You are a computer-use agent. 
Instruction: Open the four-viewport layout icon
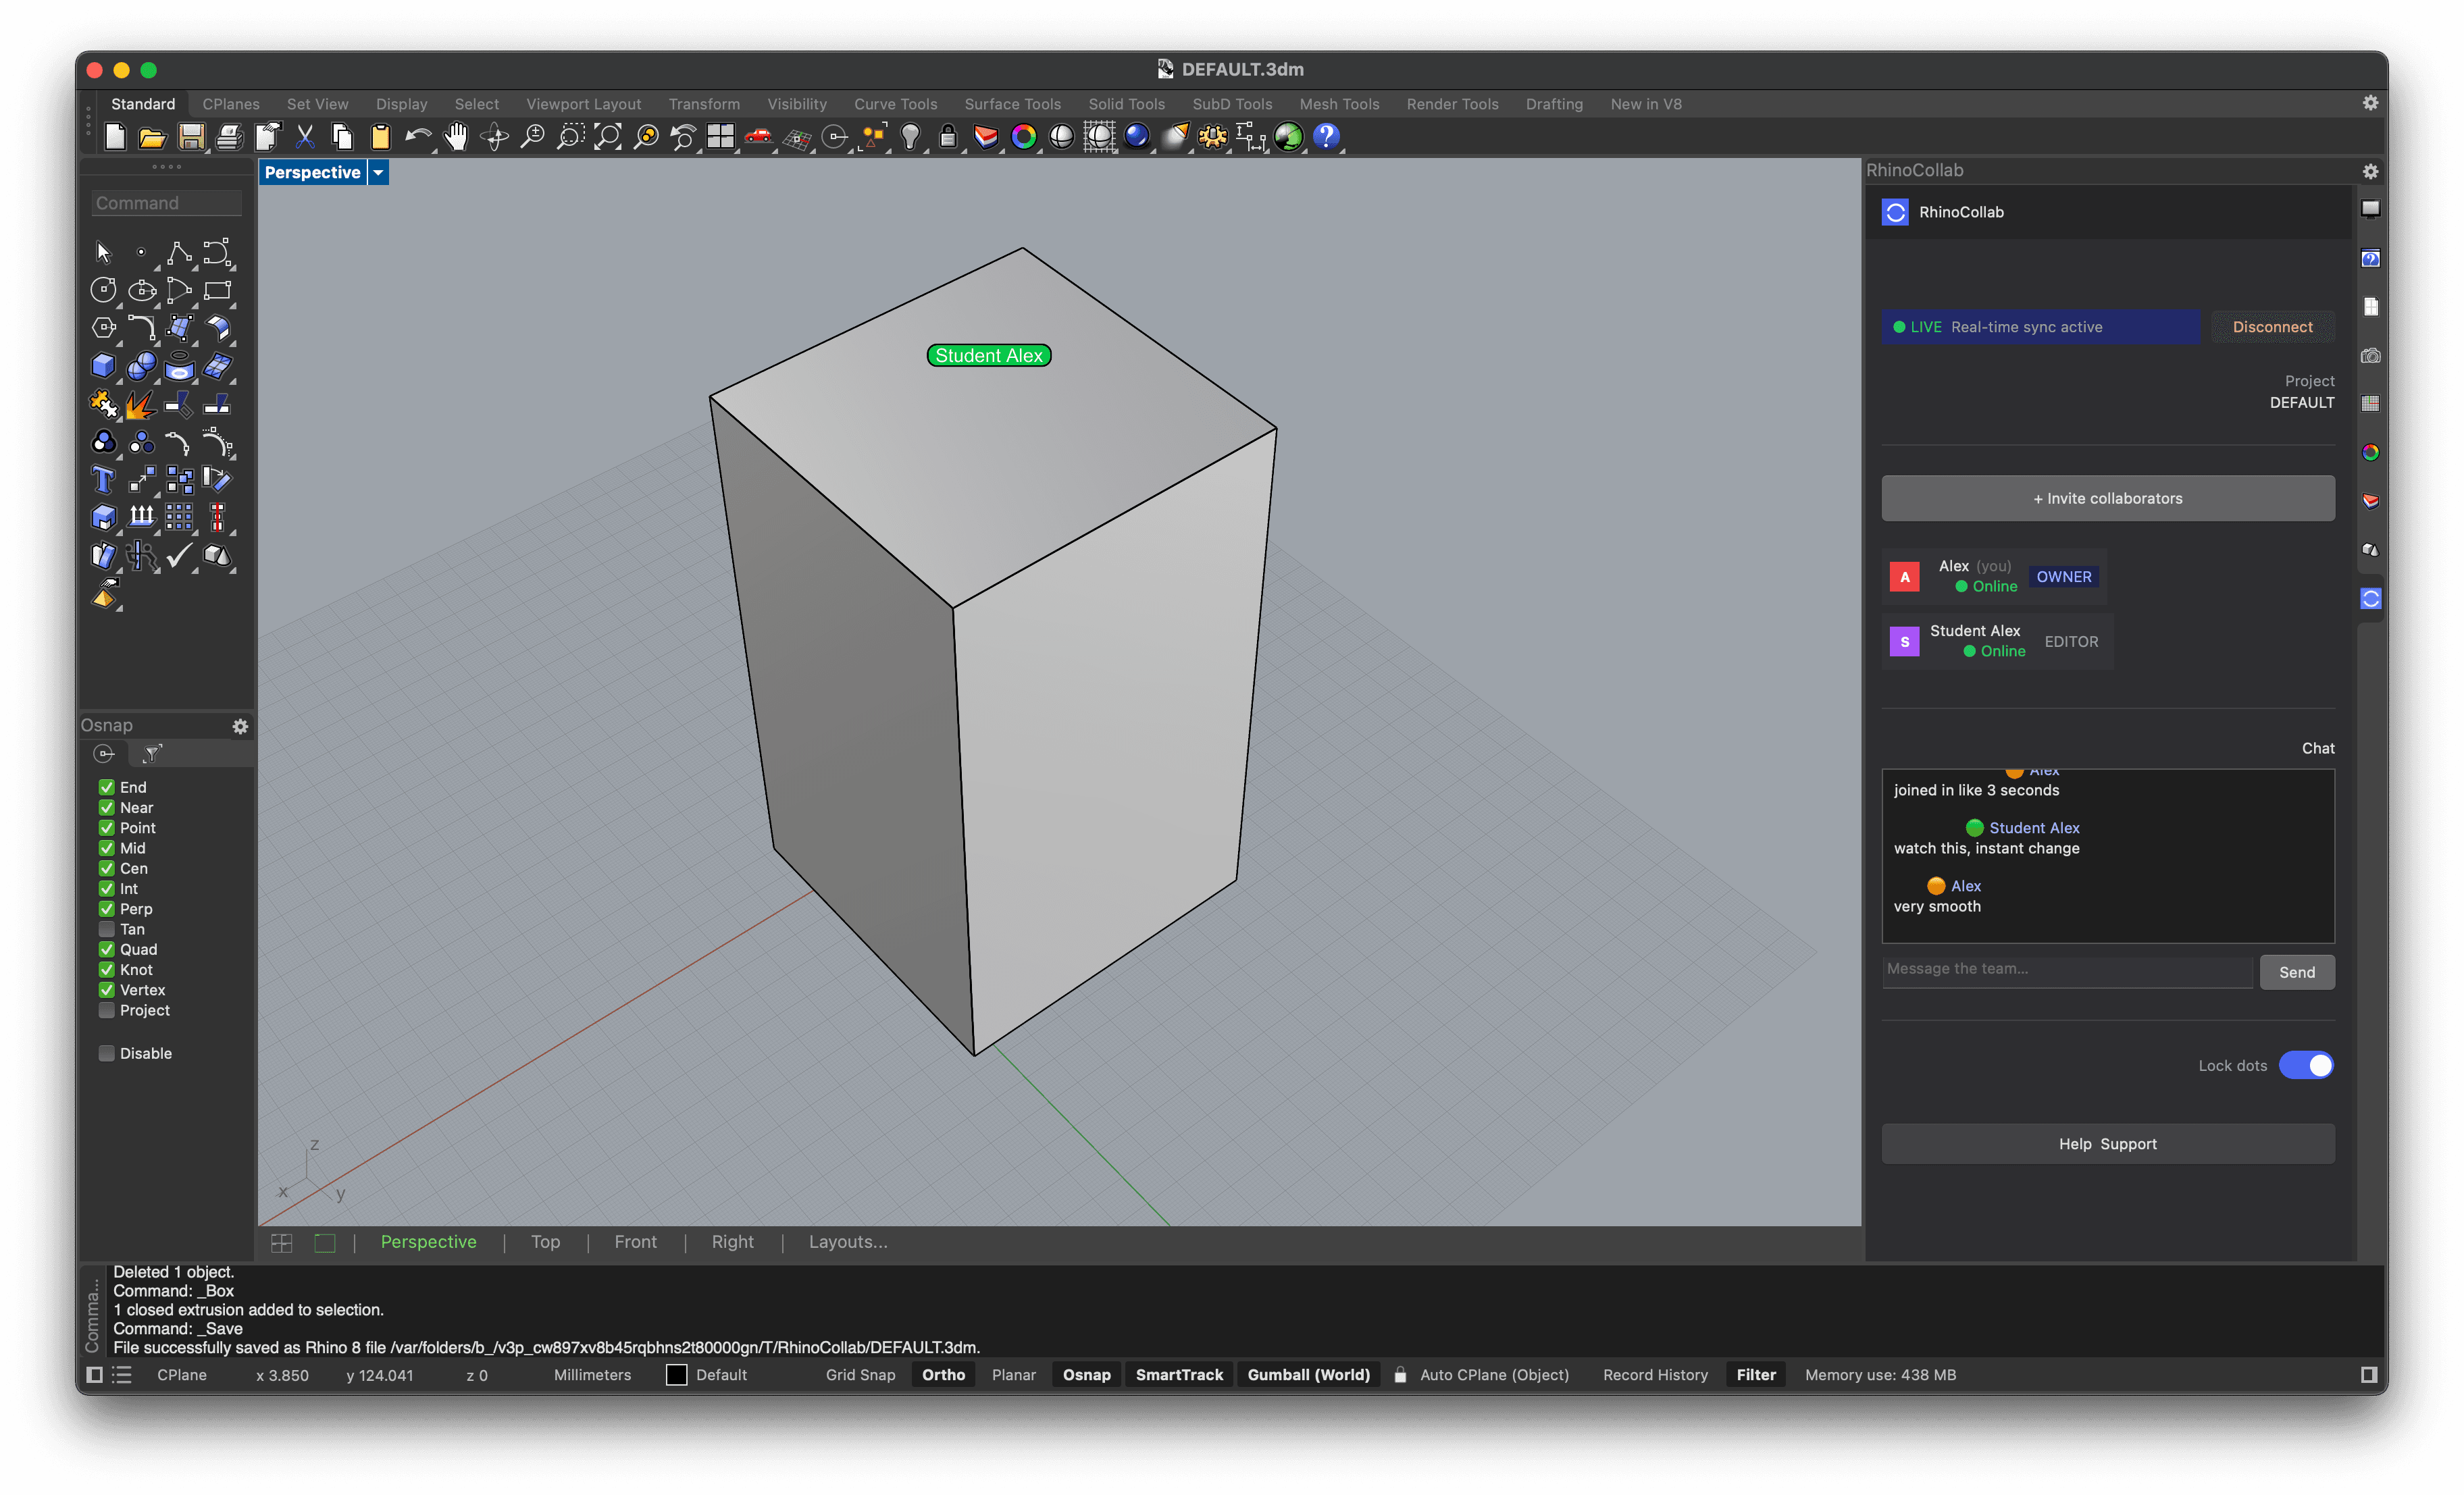tap(721, 137)
